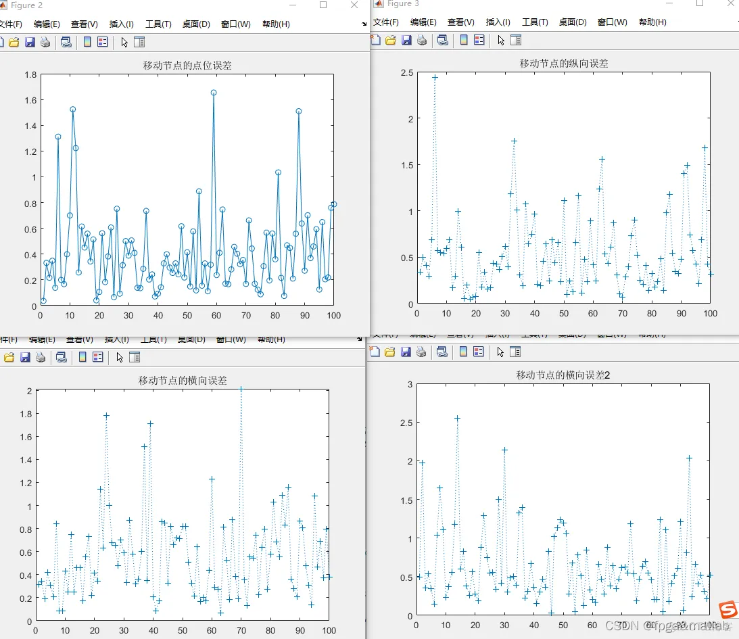
Task: Open 文件(F) menu in Figure 3
Action: tap(386, 22)
